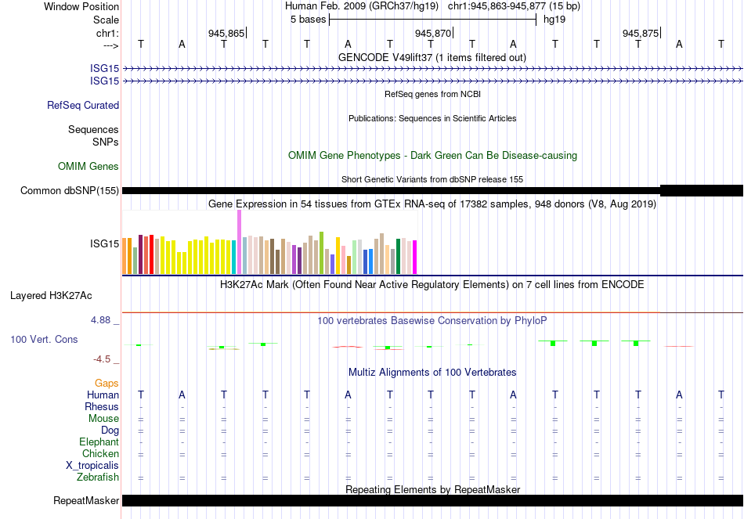Screen dimensions: 744x519
Task: Click the Gaps alignment row label
Action: click(107, 384)
